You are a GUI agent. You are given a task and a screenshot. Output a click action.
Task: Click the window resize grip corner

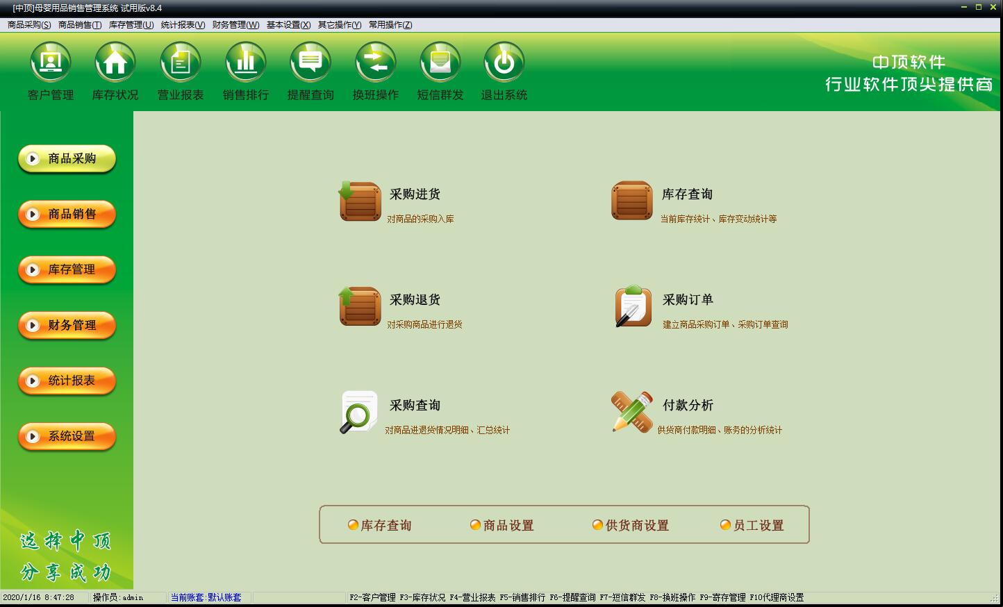994,598
